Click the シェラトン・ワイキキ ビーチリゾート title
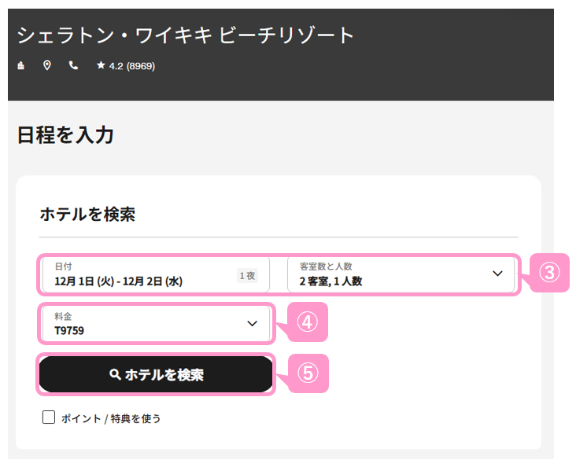The image size is (576, 467). pos(186,35)
